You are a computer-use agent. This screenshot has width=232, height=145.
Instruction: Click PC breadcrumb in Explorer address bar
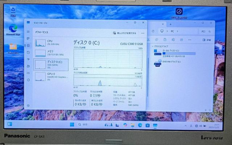(172, 31)
